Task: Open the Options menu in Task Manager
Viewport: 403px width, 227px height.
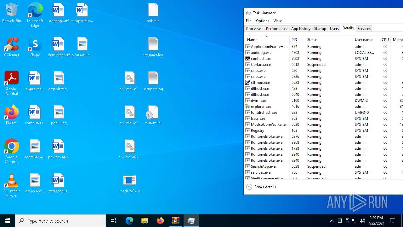Action: coord(263,20)
